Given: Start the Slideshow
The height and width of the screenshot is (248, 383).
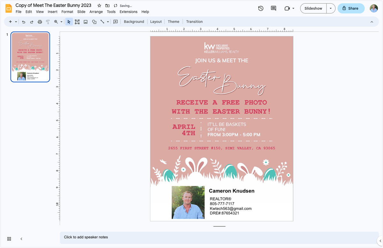Looking at the screenshot, I should click(x=313, y=8).
